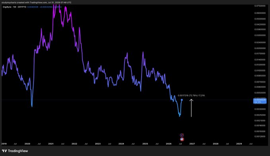
Task: Click price axis label 0.0070000
Action: pyautogui.click(x=260, y=82)
